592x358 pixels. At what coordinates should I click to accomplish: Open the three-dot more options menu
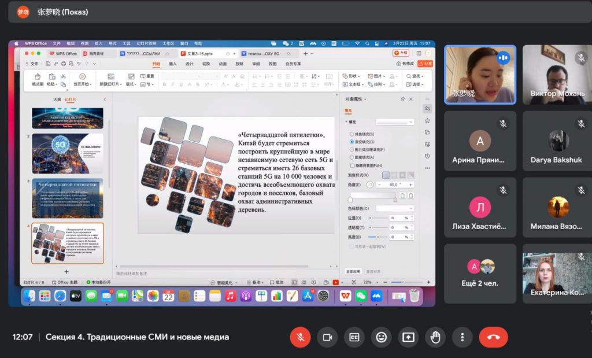tap(462, 337)
